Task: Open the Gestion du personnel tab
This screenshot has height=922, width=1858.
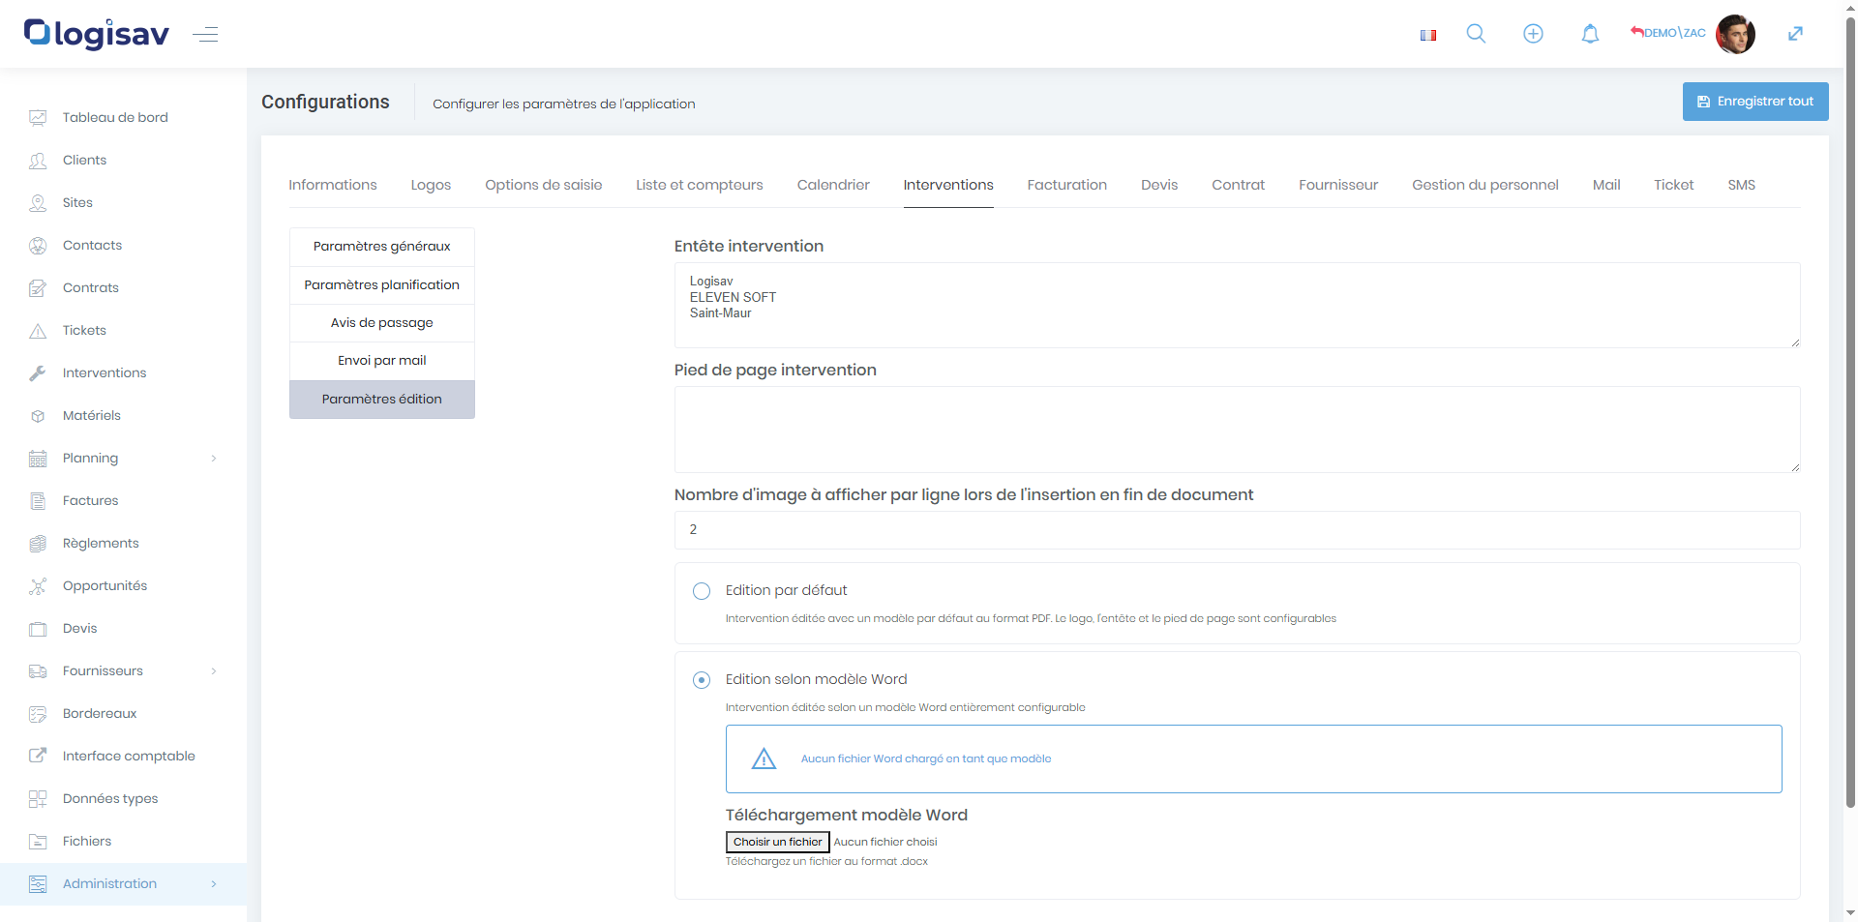Action: coord(1484,185)
